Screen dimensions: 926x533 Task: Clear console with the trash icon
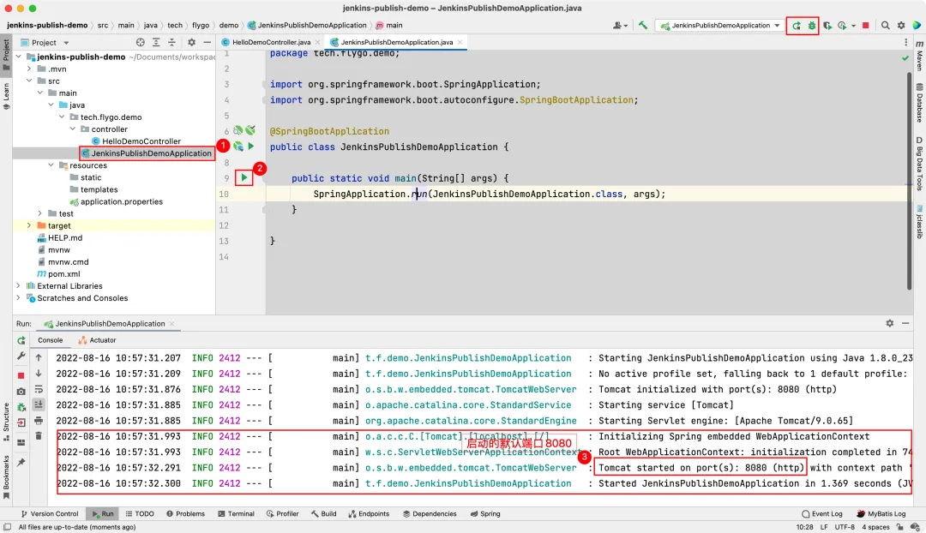pos(39,435)
